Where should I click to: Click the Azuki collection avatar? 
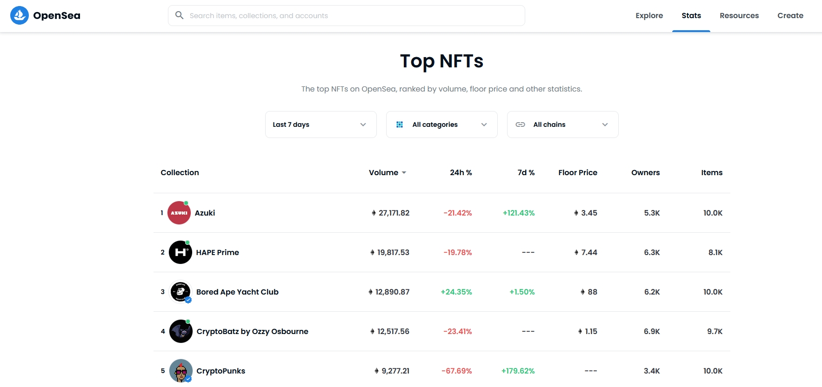(179, 213)
